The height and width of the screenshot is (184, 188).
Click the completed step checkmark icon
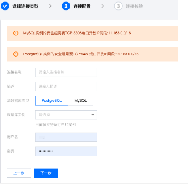point(5,6)
